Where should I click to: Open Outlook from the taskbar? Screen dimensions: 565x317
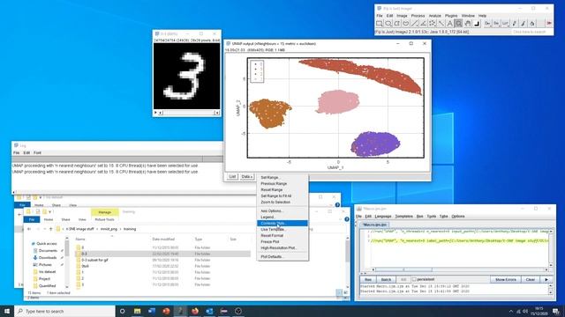(209, 311)
